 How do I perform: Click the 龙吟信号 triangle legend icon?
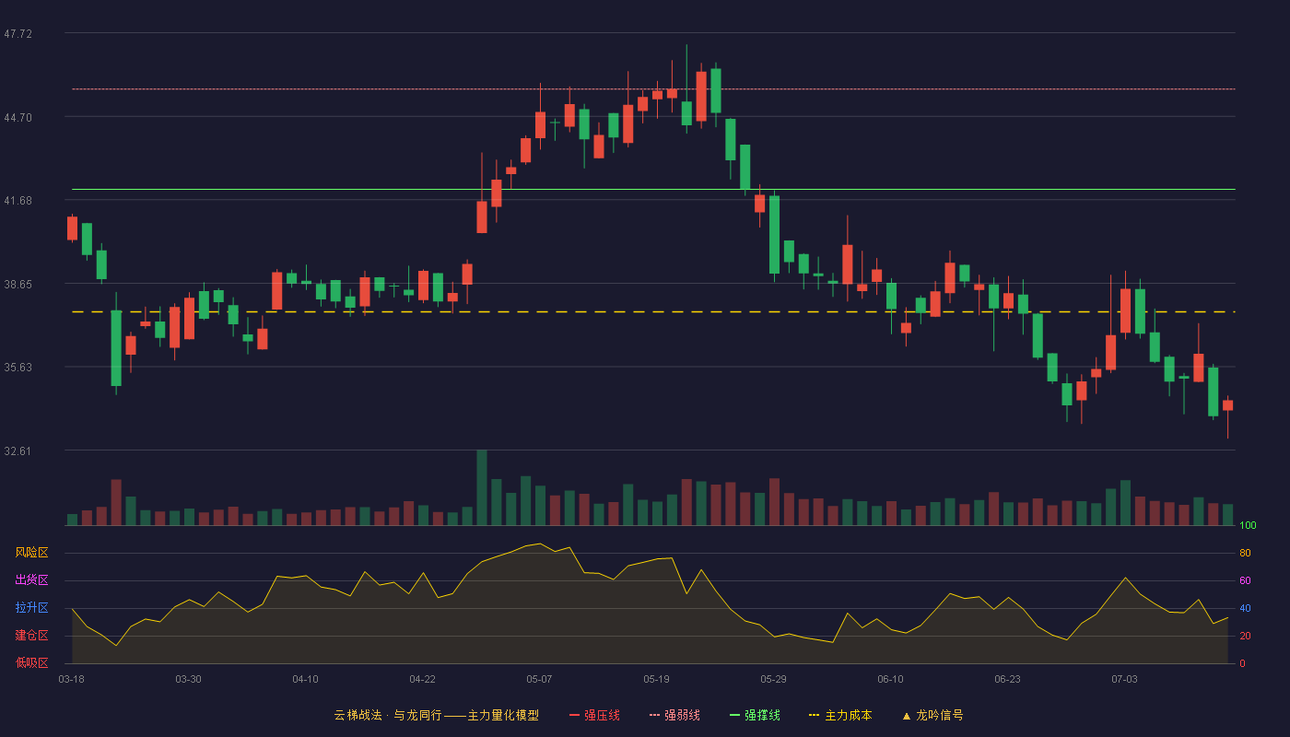[x=907, y=715]
